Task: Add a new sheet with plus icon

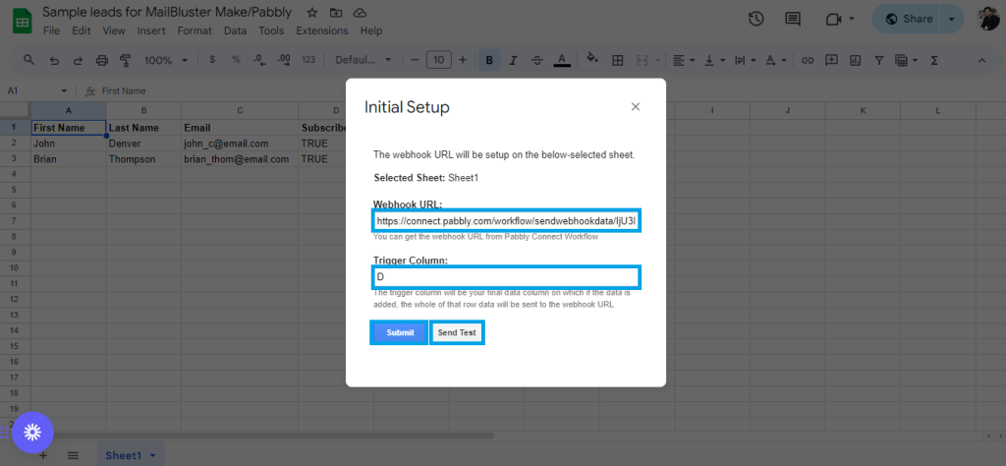Action: point(43,455)
